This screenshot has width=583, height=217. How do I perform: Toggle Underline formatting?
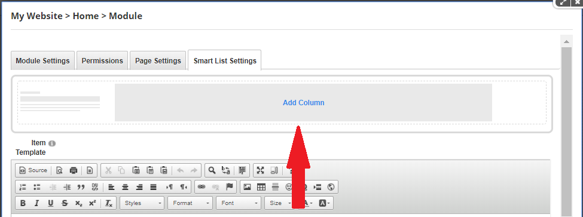click(51, 203)
